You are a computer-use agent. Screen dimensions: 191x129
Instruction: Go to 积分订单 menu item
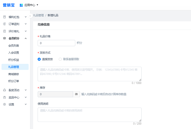[x=14, y=81]
